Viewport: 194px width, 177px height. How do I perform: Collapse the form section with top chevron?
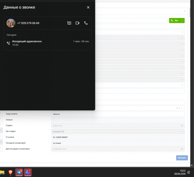184,11
